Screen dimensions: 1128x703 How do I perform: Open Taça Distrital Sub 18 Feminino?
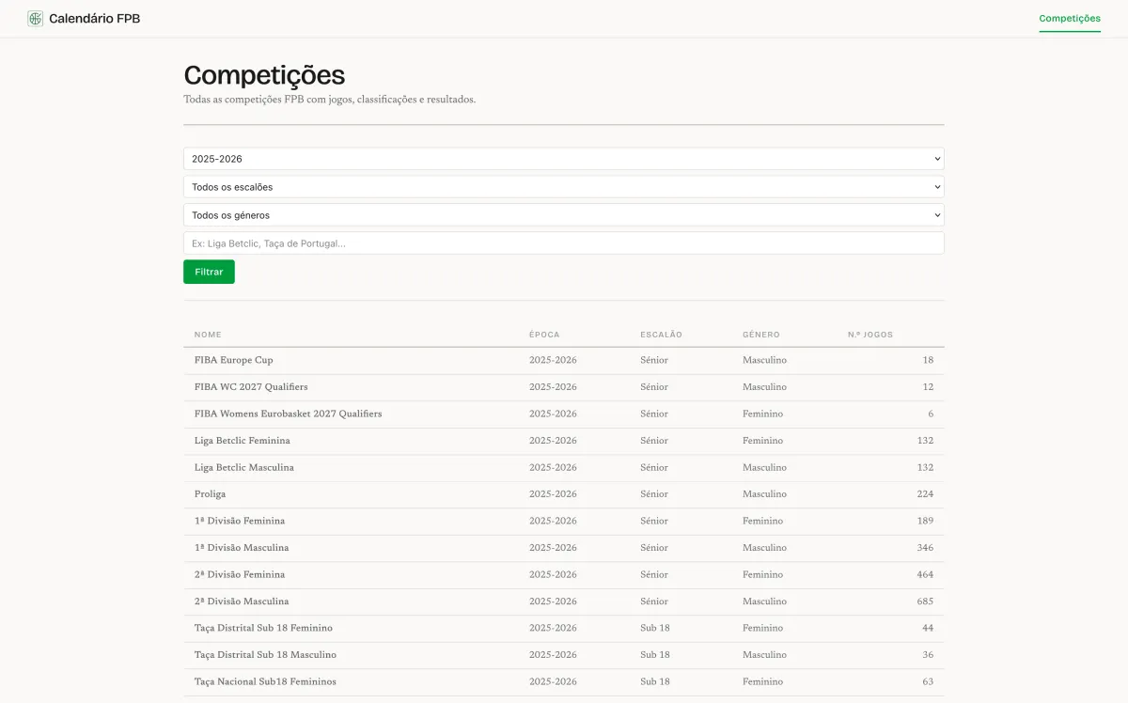(263, 628)
